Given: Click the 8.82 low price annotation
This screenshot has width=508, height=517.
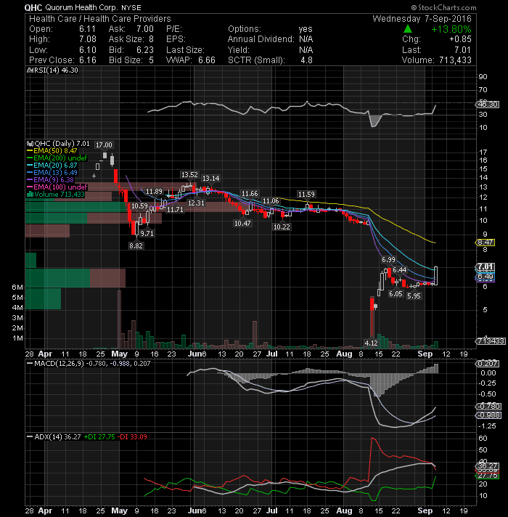Looking at the screenshot, I should (136, 245).
